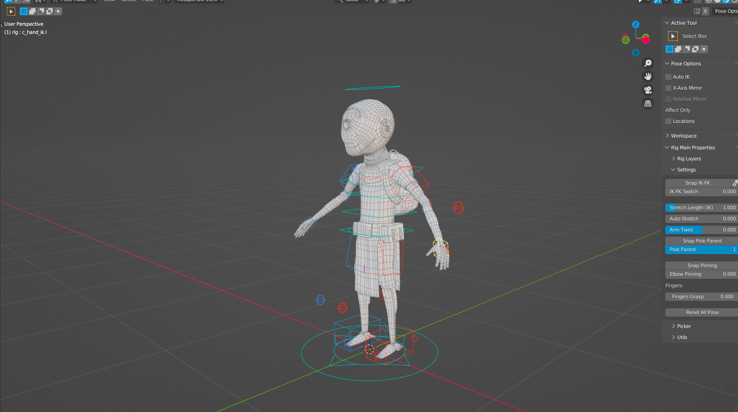738x412 pixels.
Task: Choose Intersect selection mode in viewport header
Action: click(x=58, y=11)
